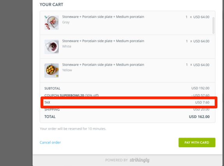Open the Strikingly logo in footer
Screen dimensions: 224x166
tap(139, 160)
